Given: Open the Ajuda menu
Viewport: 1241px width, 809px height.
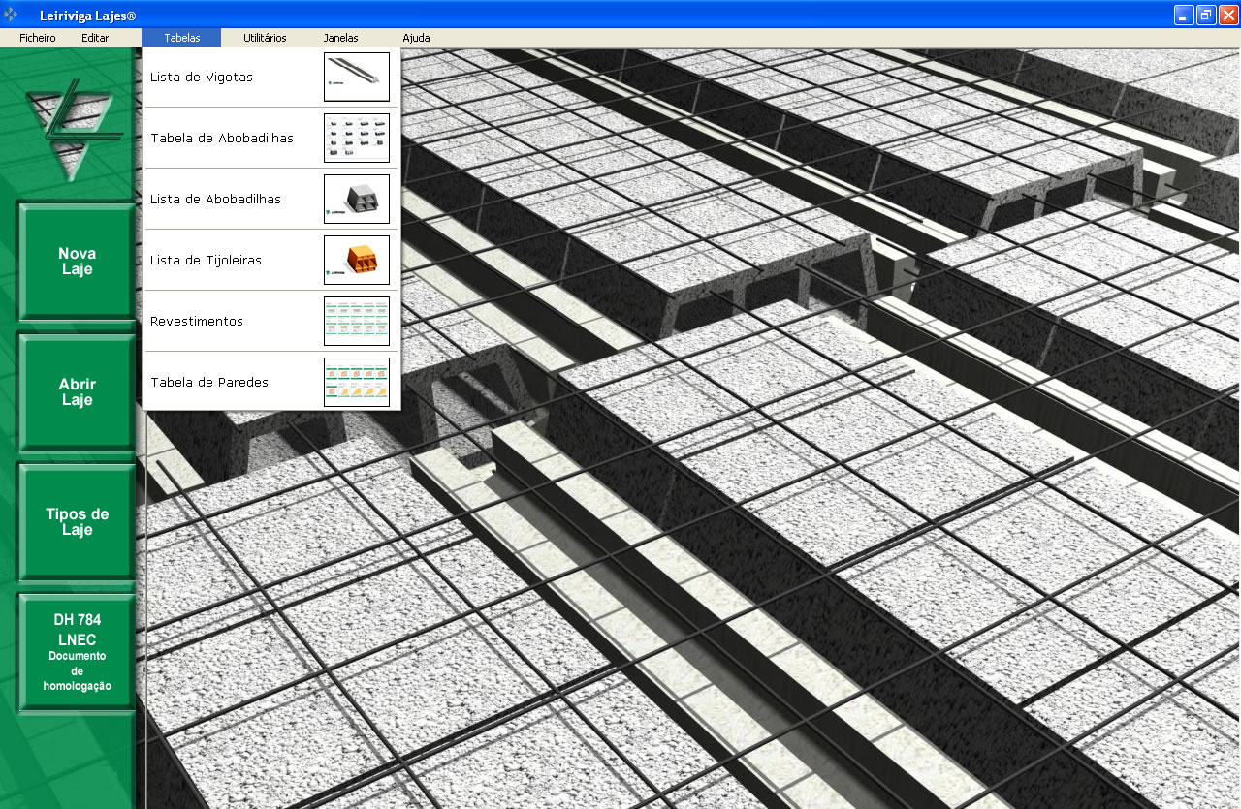Looking at the screenshot, I should coord(416,38).
